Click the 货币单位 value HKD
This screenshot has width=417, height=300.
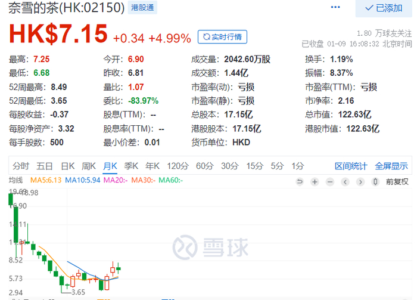click(241, 143)
